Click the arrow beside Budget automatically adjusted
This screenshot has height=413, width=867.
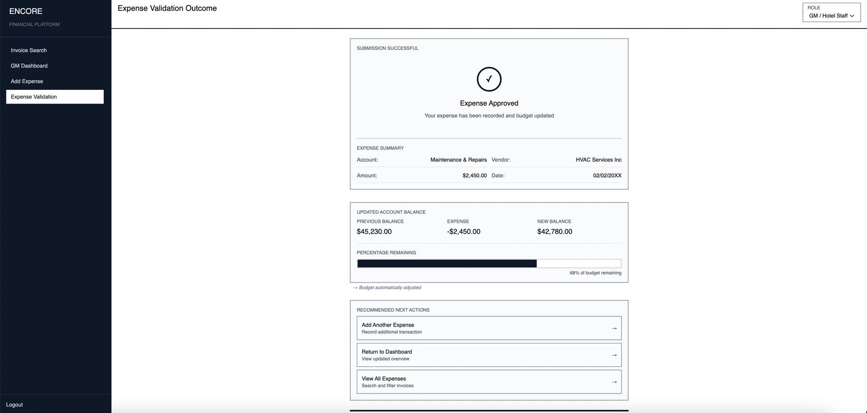[354, 287]
